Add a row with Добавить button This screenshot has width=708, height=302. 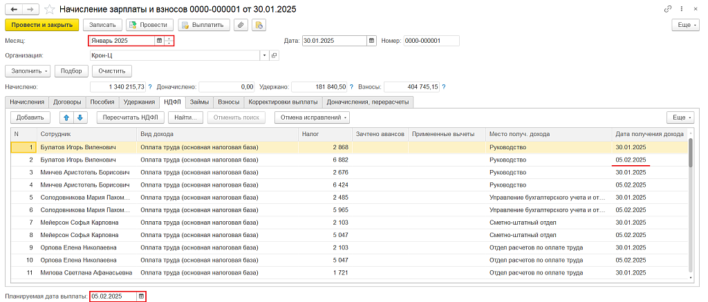(x=30, y=117)
